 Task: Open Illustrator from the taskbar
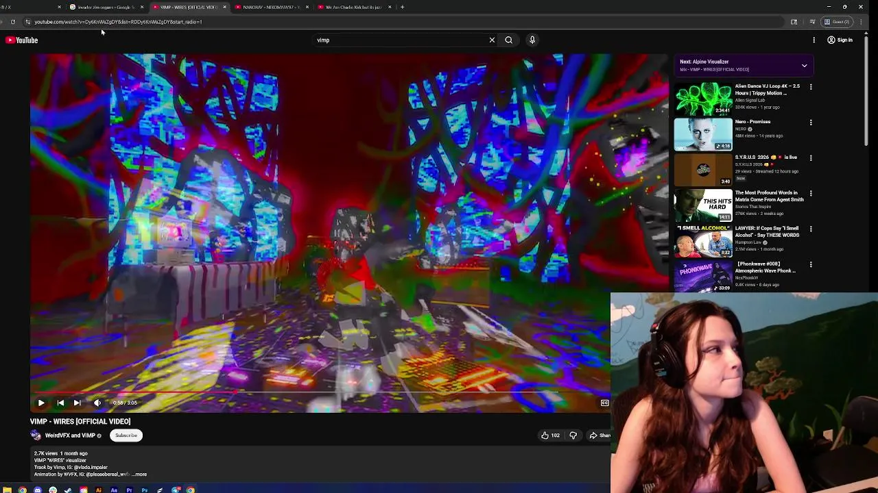coord(99,490)
